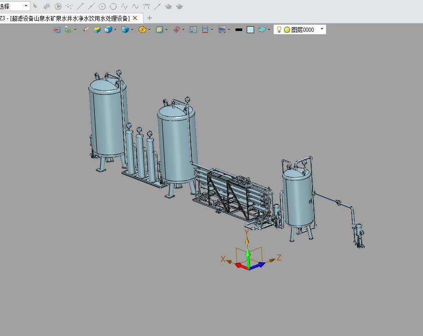Click the red crosshair rotate icon
This screenshot has width=423, height=336.
pyautogui.click(x=176, y=29)
